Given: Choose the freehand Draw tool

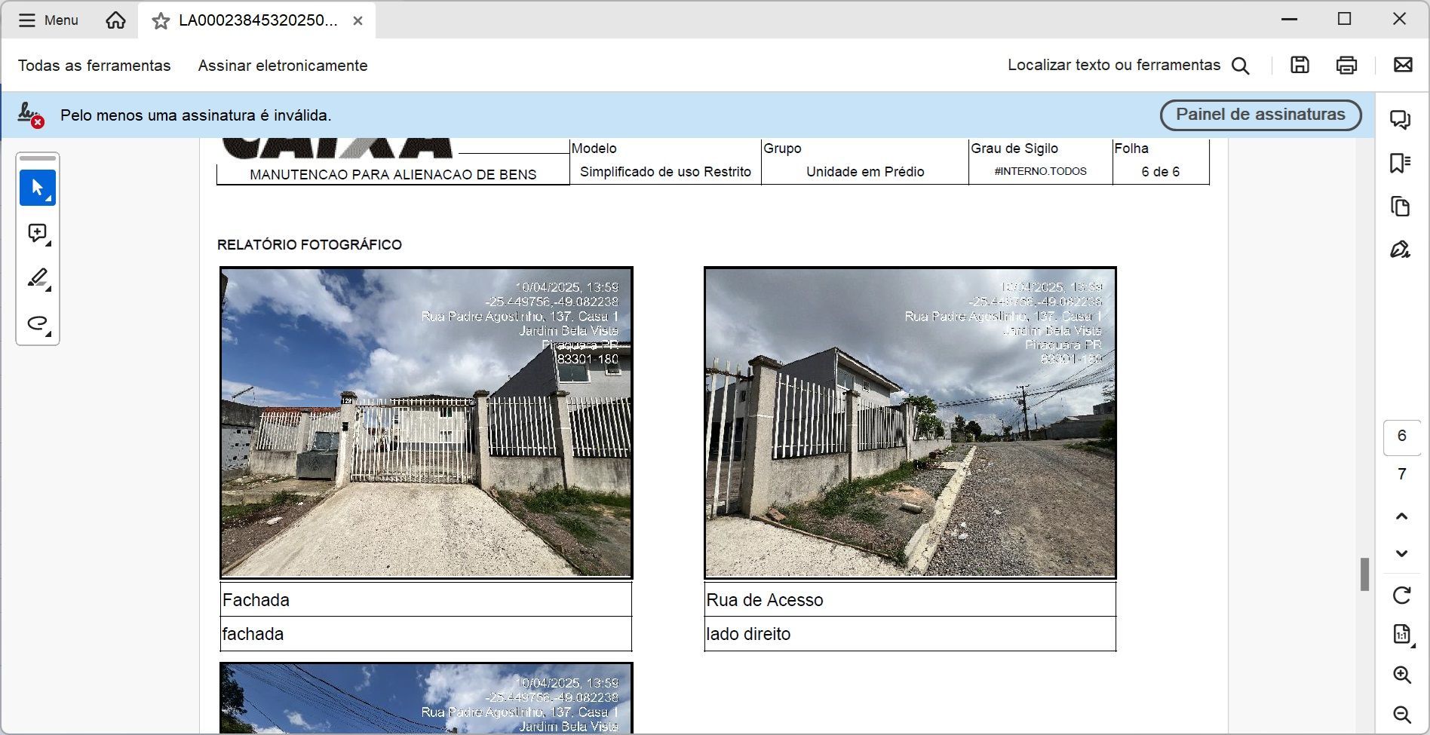Looking at the screenshot, I should [x=38, y=323].
